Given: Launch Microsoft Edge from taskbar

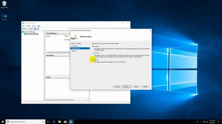Looking at the screenshot, I should pyautogui.click(x=54, y=122).
